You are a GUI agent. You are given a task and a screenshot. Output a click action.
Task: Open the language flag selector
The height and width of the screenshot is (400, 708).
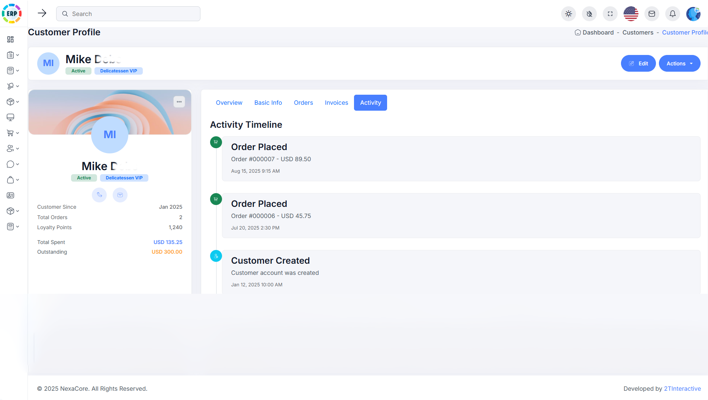[x=631, y=13]
